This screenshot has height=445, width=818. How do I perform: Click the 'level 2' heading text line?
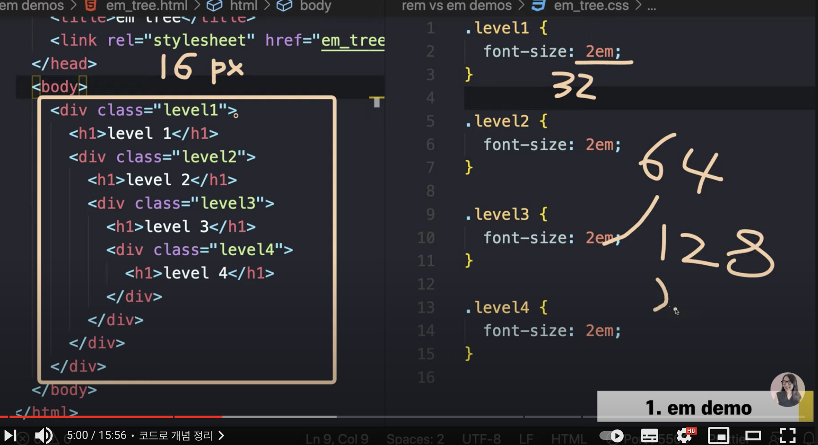click(x=162, y=180)
